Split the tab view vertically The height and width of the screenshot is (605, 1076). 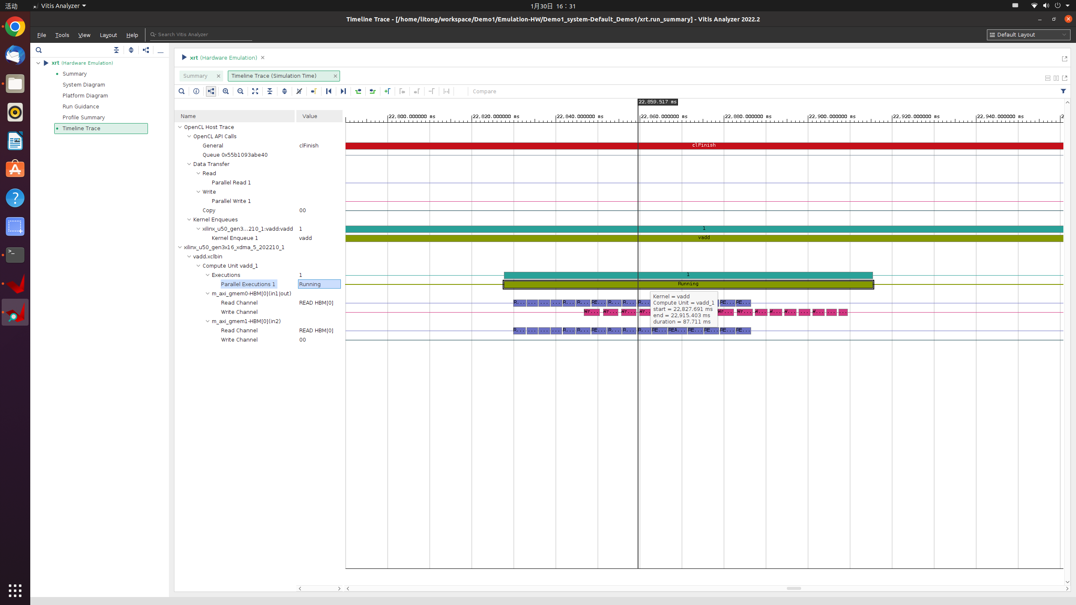1056,78
